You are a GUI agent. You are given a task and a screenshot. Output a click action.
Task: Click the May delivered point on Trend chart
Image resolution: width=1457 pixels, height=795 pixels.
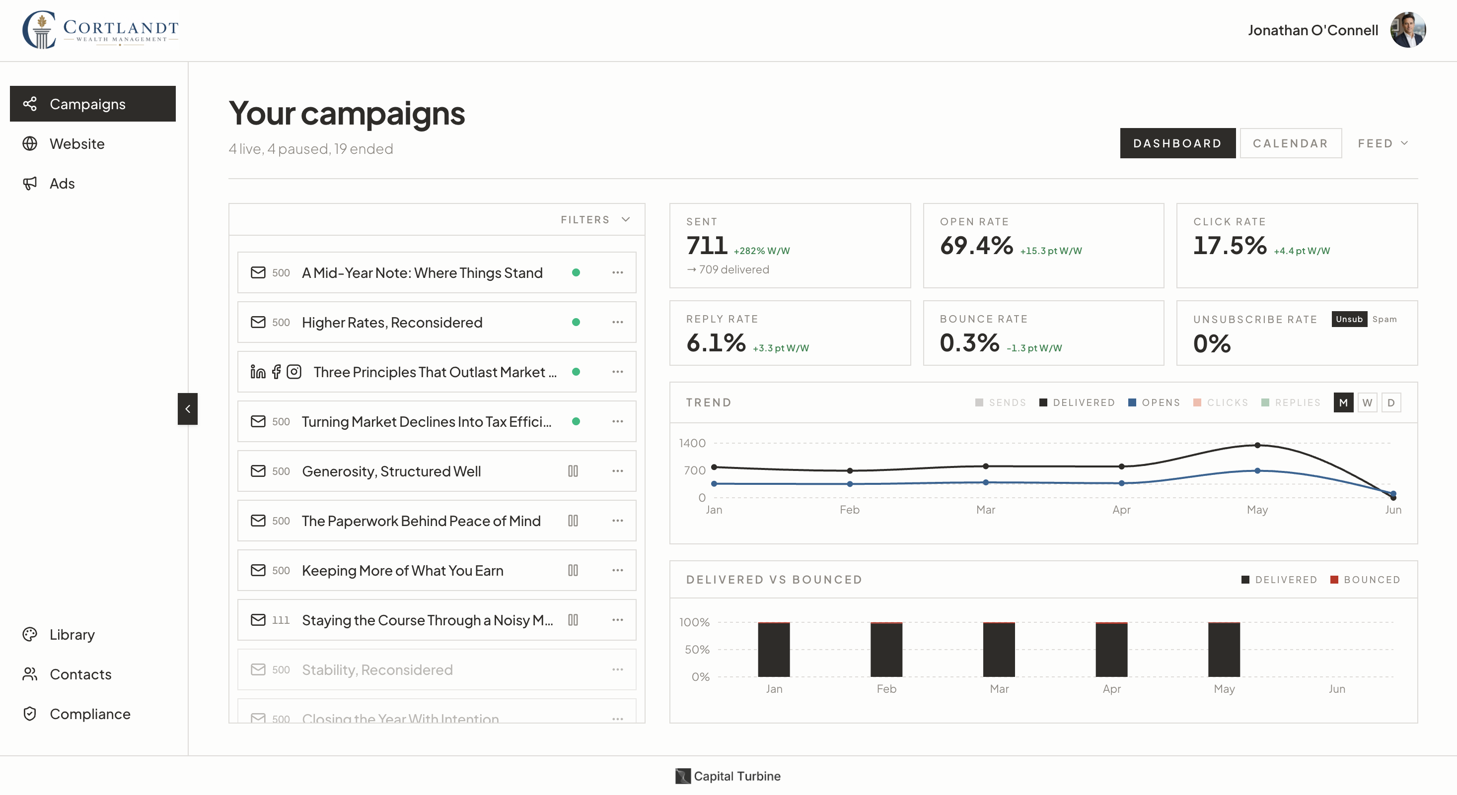pyautogui.click(x=1257, y=445)
